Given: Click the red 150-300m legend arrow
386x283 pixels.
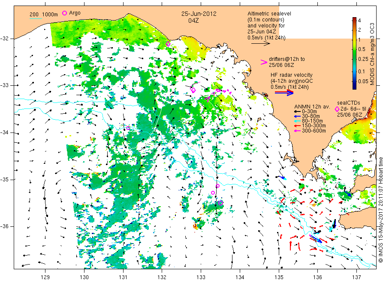Looking at the screenshot, I should (297, 126).
